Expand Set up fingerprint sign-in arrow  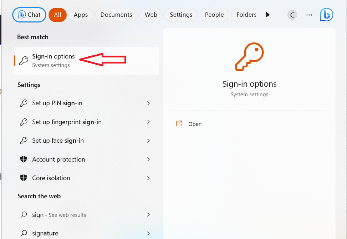[x=148, y=122]
